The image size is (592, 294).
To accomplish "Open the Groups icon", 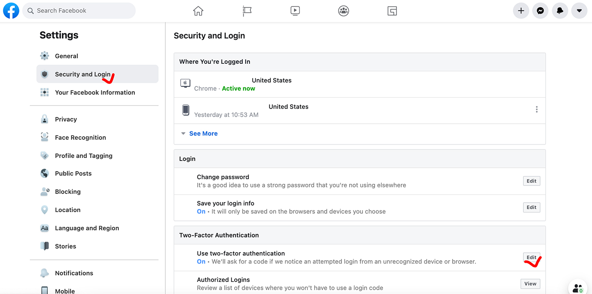I will [x=343, y=11].
